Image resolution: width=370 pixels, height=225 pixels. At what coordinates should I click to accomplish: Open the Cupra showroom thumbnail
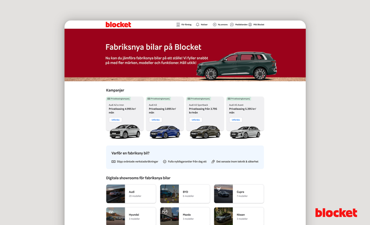(x=224, y=194)
